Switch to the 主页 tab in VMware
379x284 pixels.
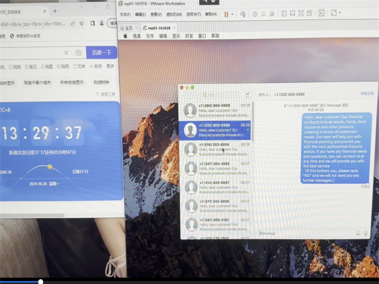[128, 28]
